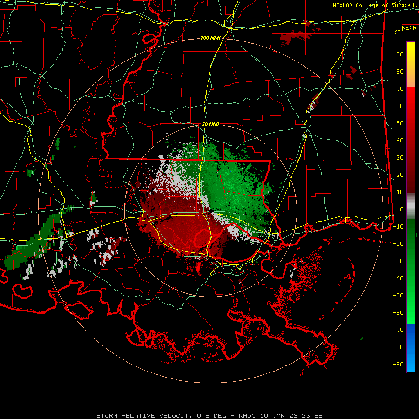Click the 100 NMI range ring label
Screen dimensions: 419x419
pos(210,38)
